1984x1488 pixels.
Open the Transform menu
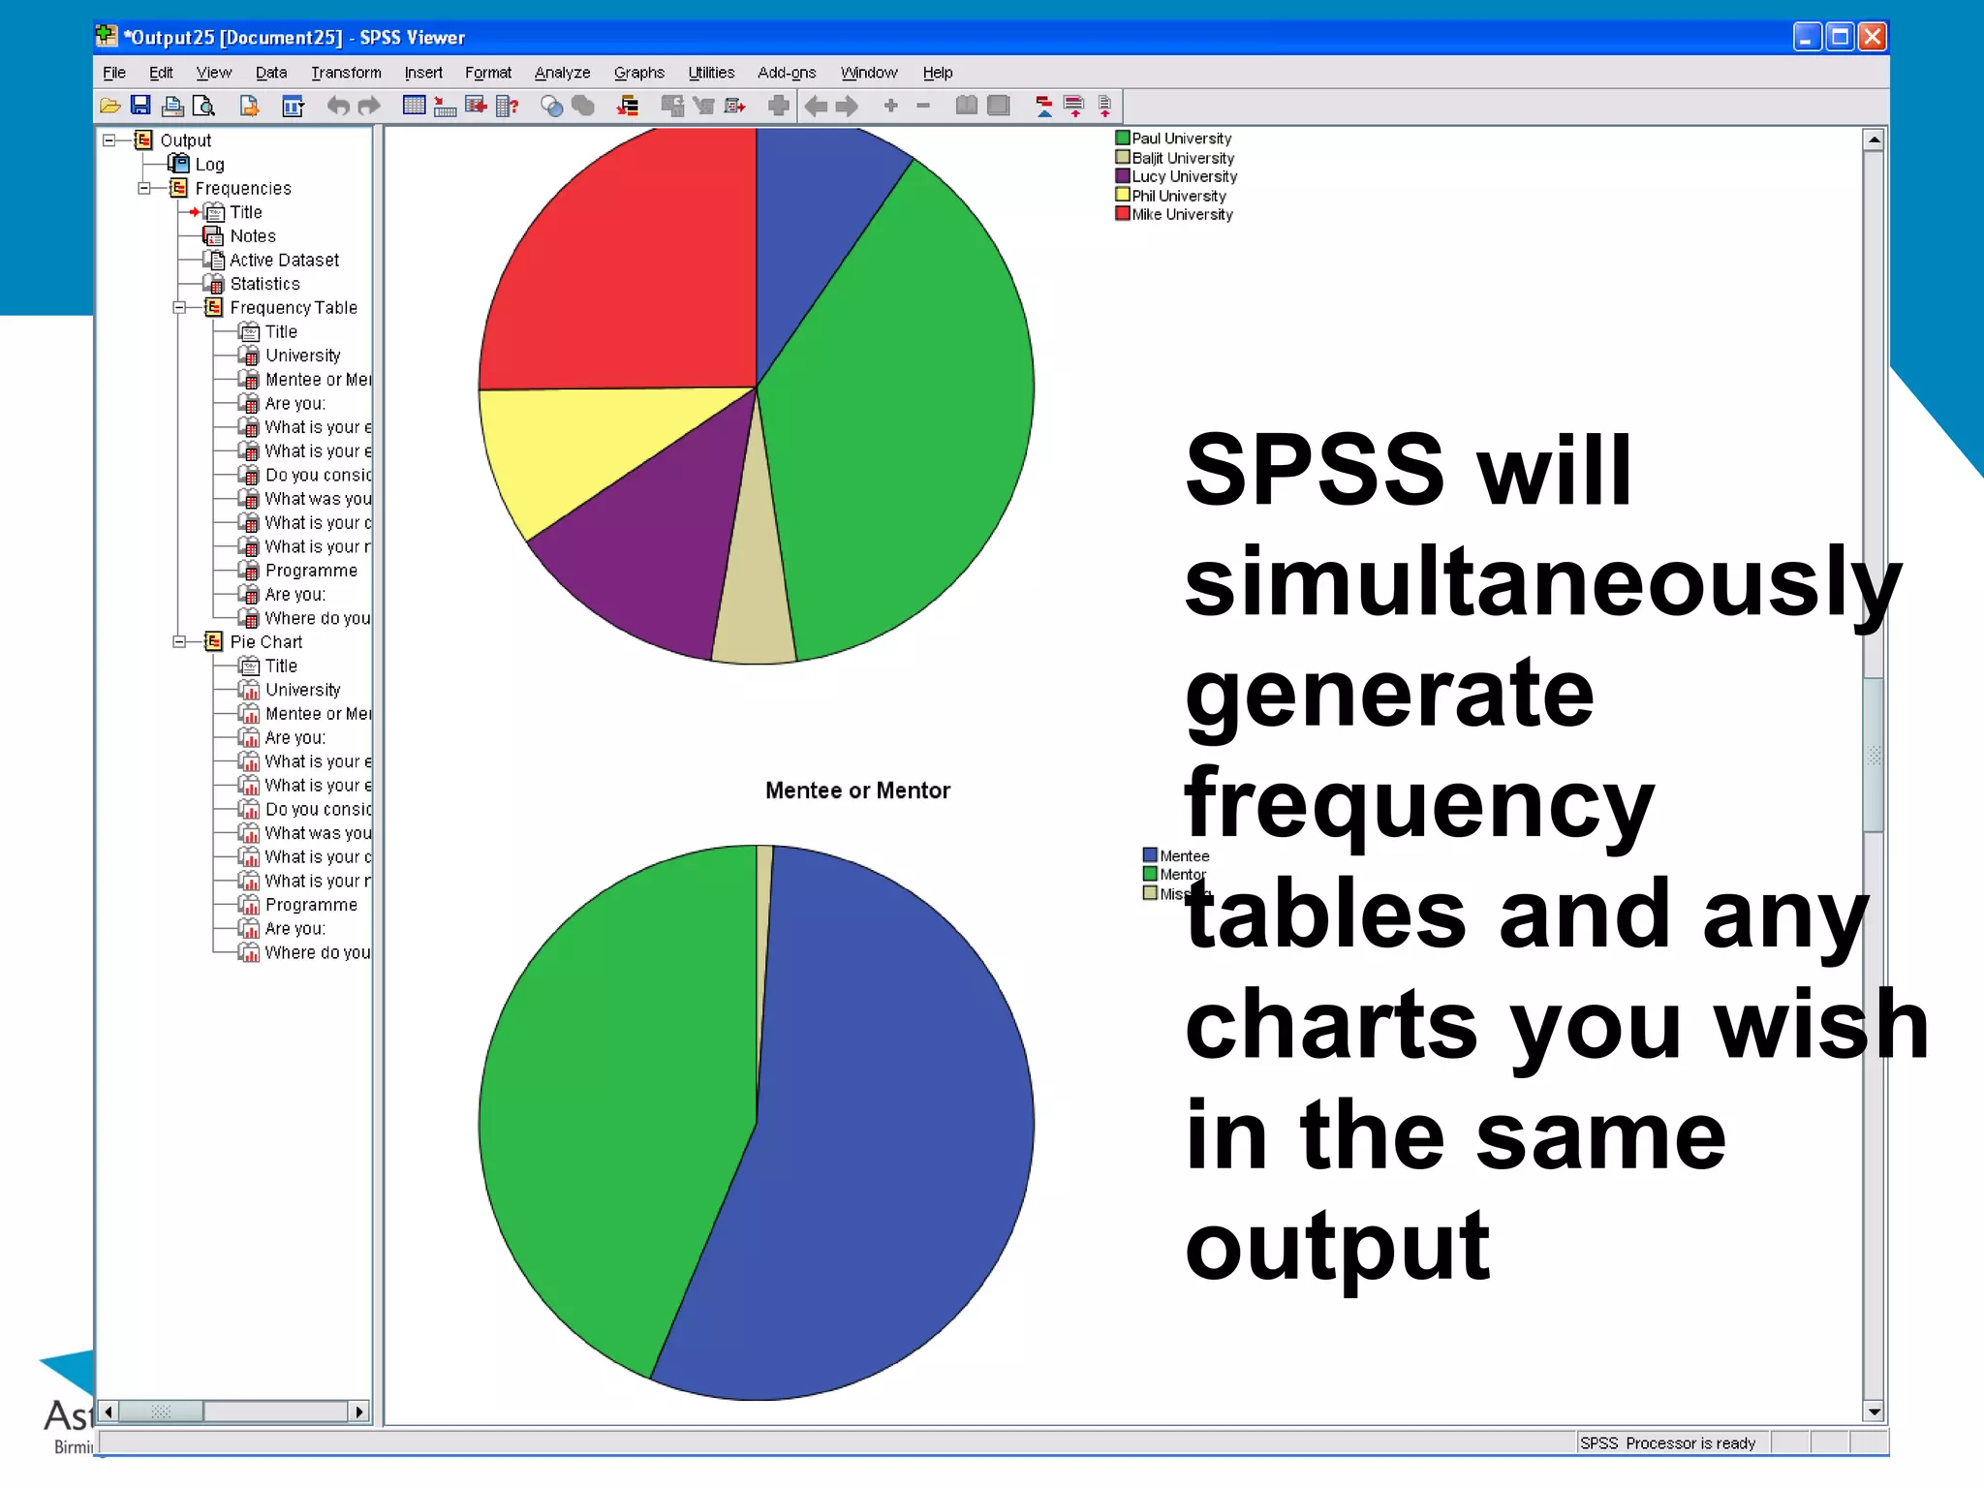(x=346, y=73)
